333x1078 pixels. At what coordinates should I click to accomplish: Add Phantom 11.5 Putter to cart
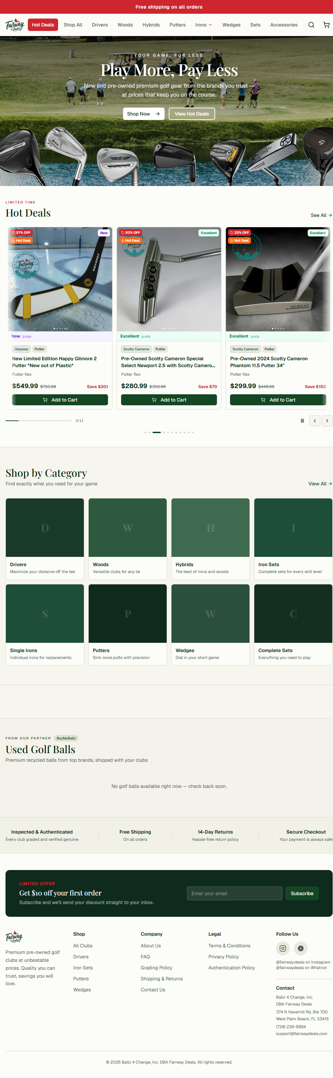pyautogui.click(x=278, y=400)
